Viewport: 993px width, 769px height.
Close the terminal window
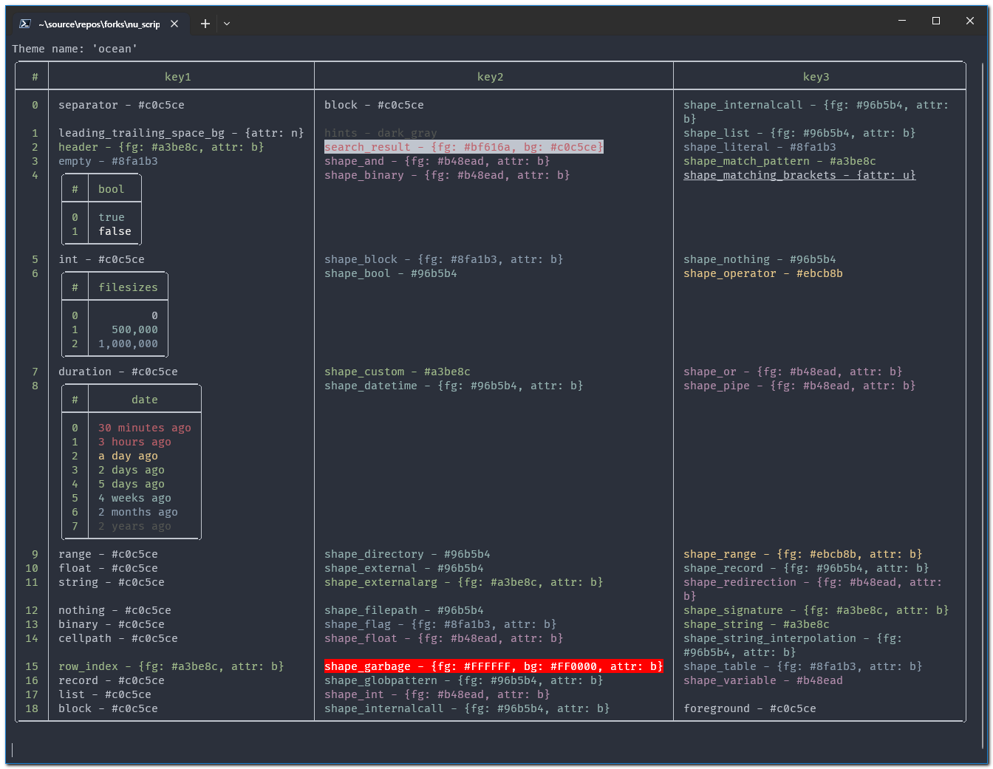pyautogui.click(x=970, y=21)
